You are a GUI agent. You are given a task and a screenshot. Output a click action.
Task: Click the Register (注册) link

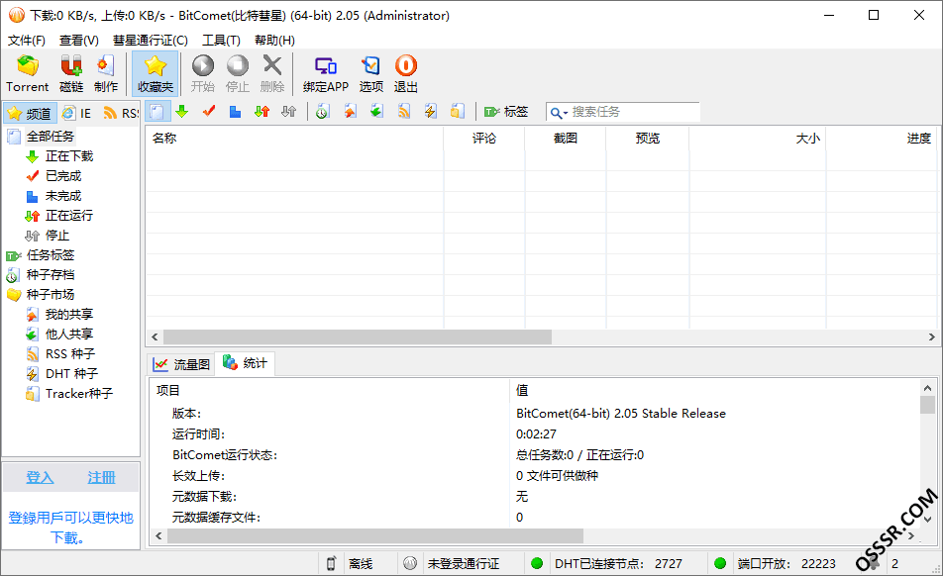[x=101, y=477]
